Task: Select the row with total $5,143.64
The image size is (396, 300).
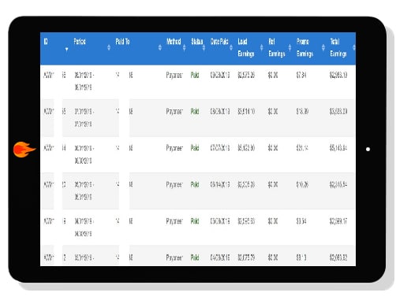Action: click(x=198, y=154)
